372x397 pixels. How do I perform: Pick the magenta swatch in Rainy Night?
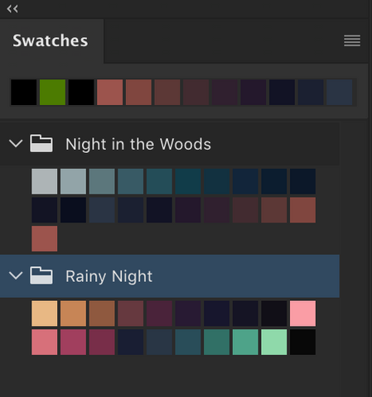73,342
